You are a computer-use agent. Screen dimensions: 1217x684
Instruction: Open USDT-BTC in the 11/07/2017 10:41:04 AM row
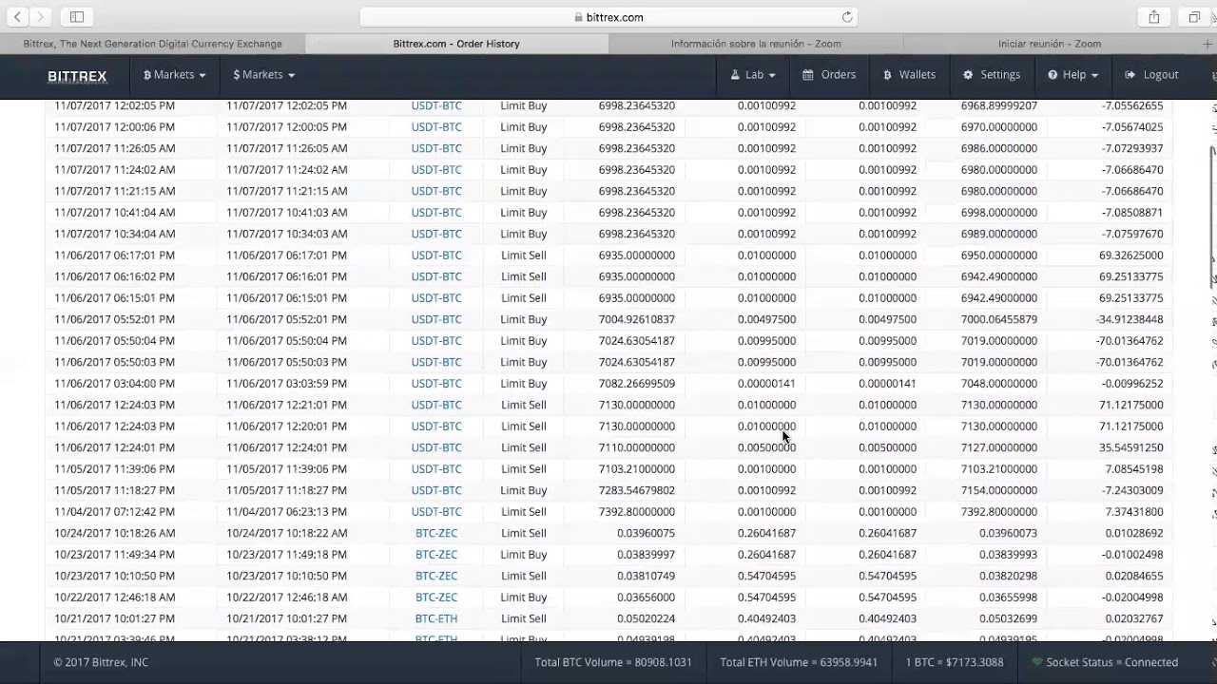(x=436, y=212)
